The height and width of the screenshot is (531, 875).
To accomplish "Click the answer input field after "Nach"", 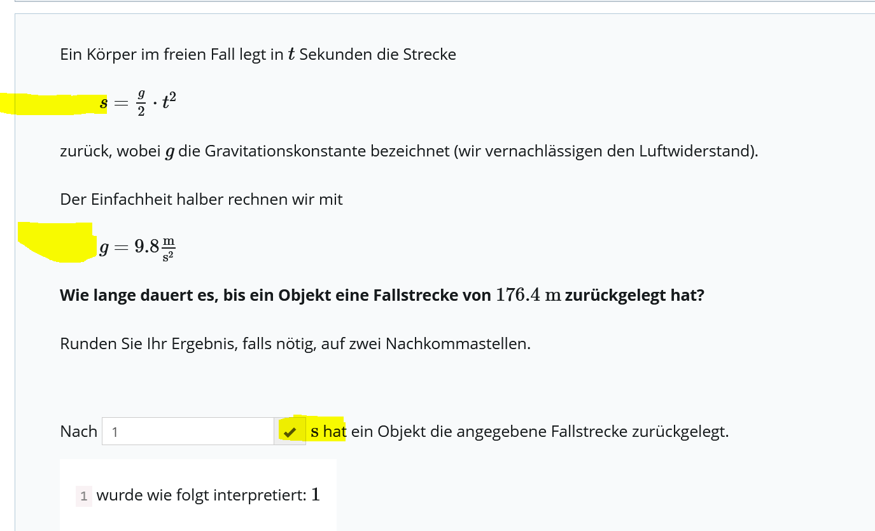I will point(188,432).
